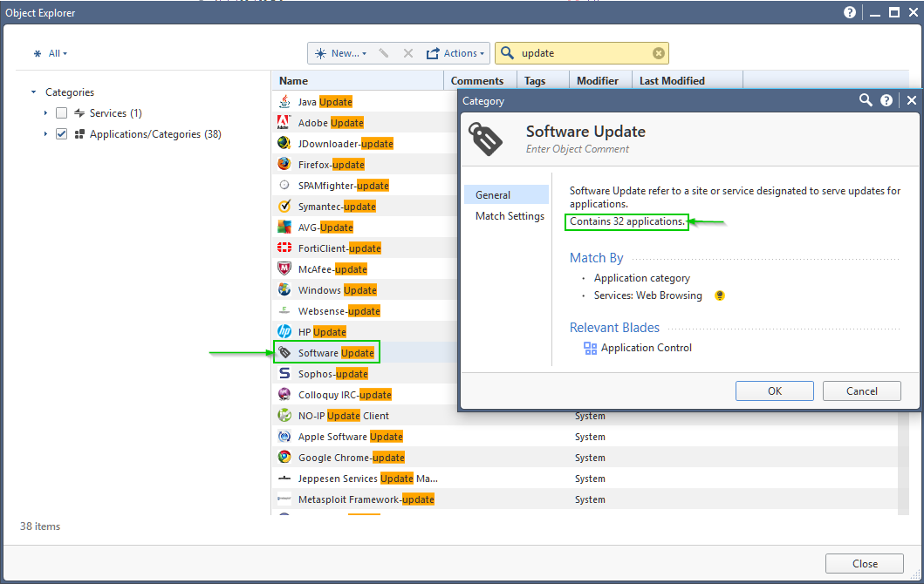924x584 pixels.
Task: Click the update search input field
Action: (x=584, y=53)
